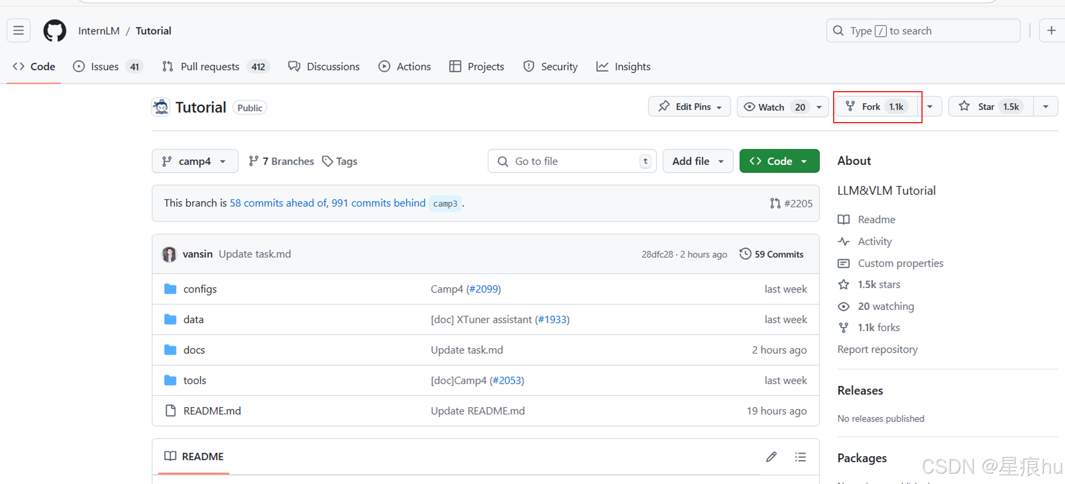Open Custom properties in About

[x=900, y=263]
